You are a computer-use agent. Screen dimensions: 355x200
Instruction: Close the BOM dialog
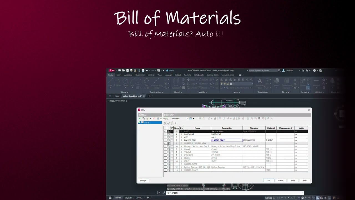pyautogui.click(x=309, y=110)
